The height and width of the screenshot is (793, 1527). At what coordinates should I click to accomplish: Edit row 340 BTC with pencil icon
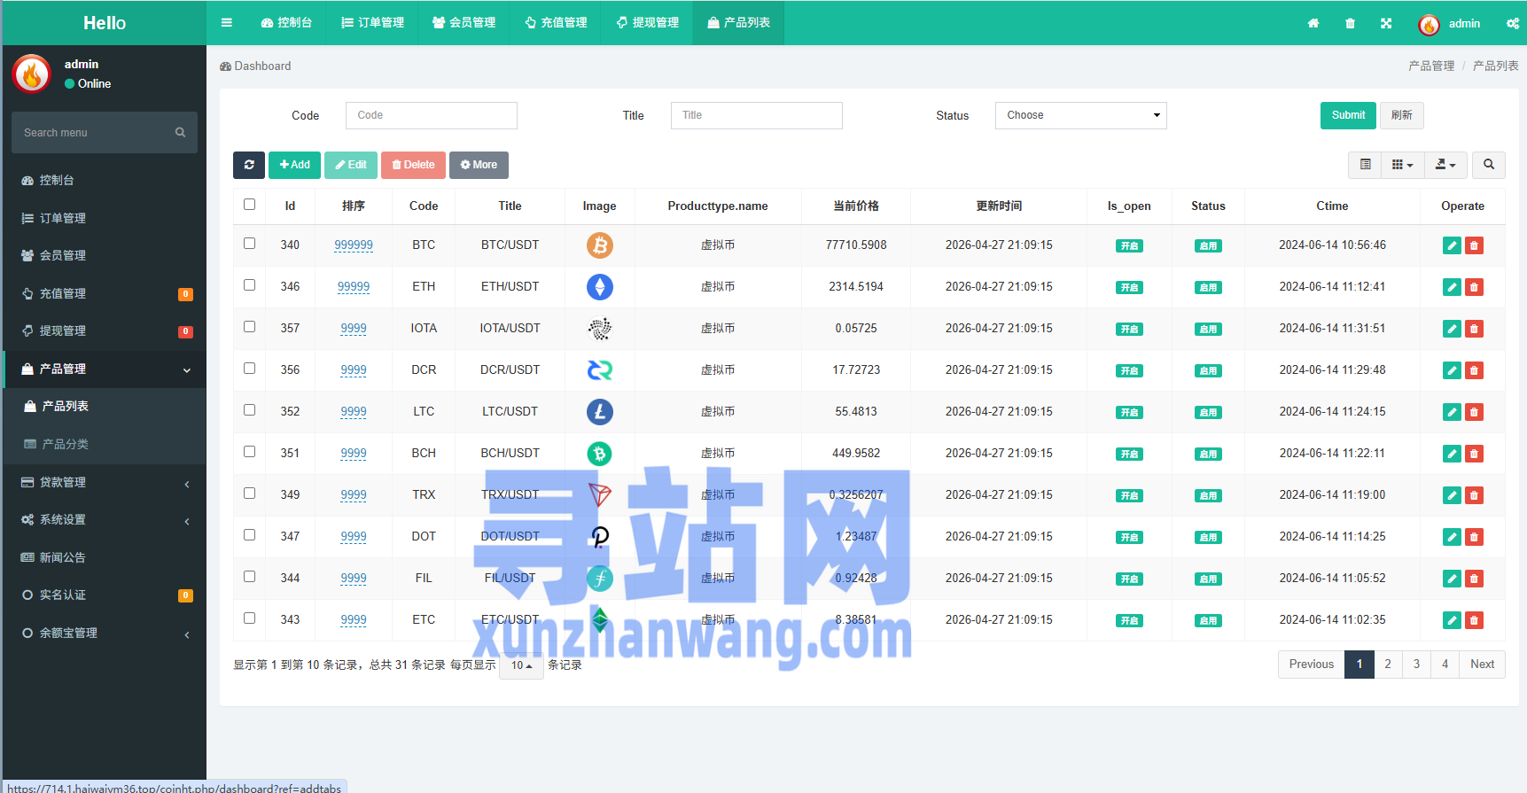1452,245
